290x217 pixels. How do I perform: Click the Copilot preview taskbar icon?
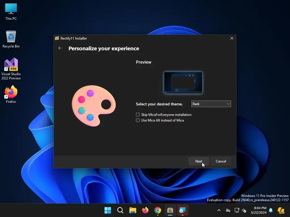281,210
